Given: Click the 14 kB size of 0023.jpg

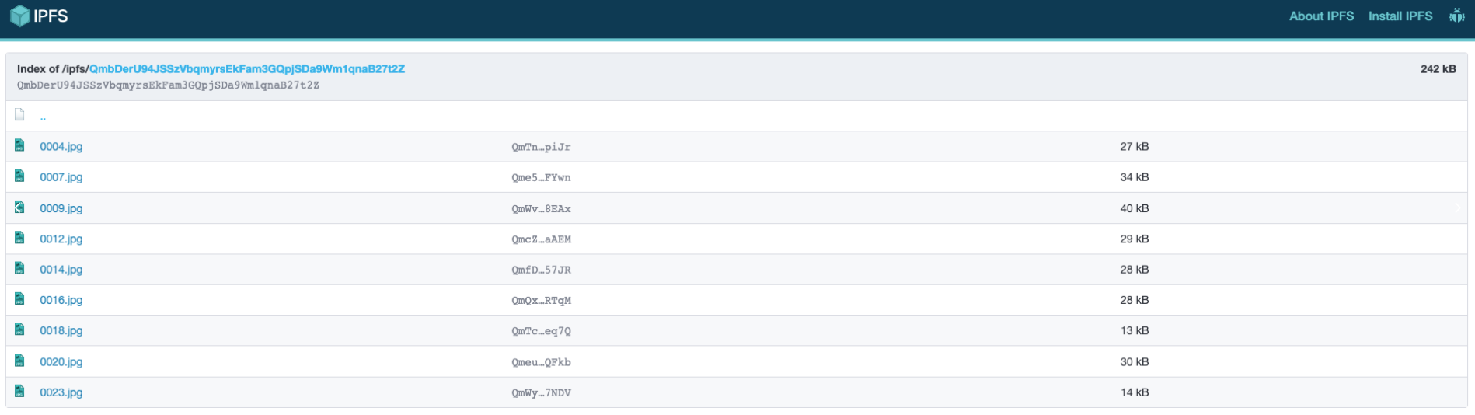Looking at the screenshot, I should [1135, 392].
